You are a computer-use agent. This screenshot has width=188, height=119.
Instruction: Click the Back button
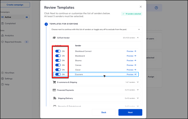(104, 113)
